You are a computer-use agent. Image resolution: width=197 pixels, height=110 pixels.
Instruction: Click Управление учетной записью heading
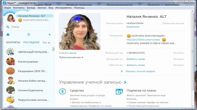pyautogui.click(x=90, y=82)
